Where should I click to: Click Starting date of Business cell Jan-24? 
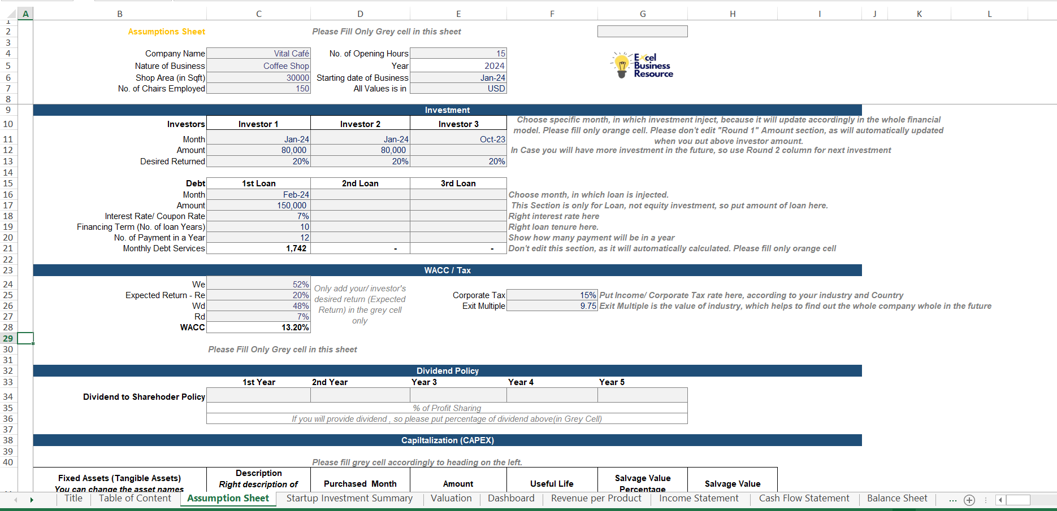(458, 78)
